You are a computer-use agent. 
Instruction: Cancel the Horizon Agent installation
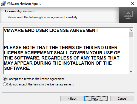pyautogui.click(x=122, y=99)
